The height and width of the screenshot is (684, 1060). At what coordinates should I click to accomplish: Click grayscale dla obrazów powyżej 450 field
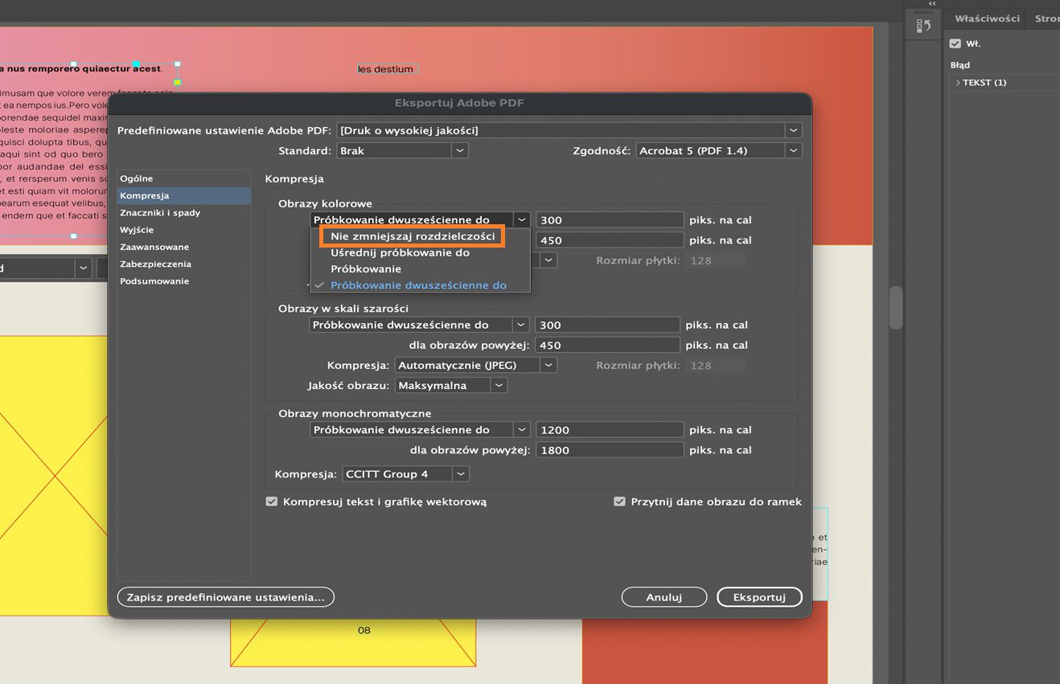click(608, 345)
